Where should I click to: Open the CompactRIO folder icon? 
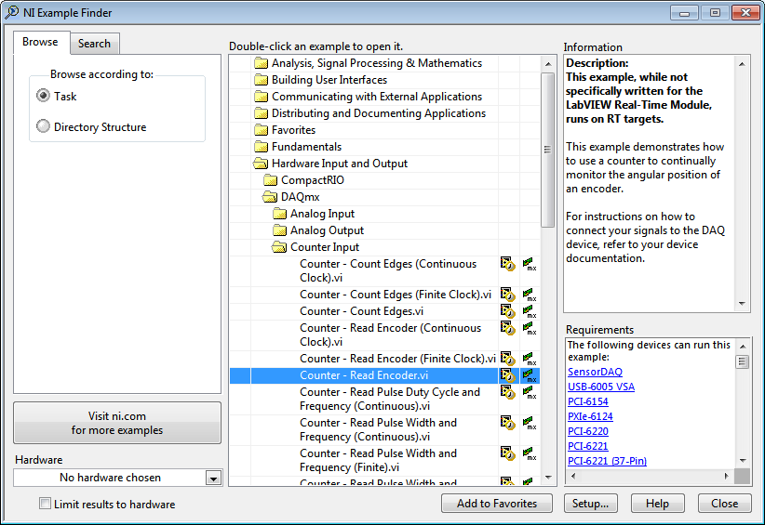(270, 180)
